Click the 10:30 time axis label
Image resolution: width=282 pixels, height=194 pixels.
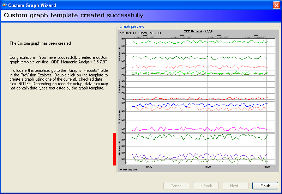[x=149, y=167]
